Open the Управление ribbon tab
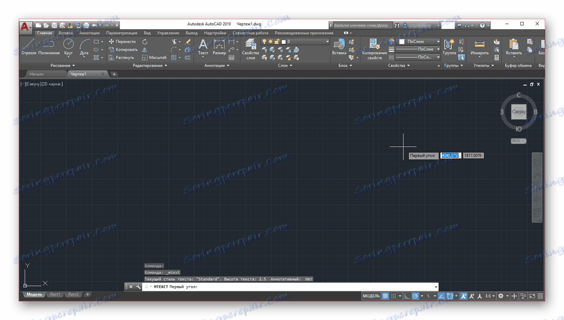 pos(168,33)
